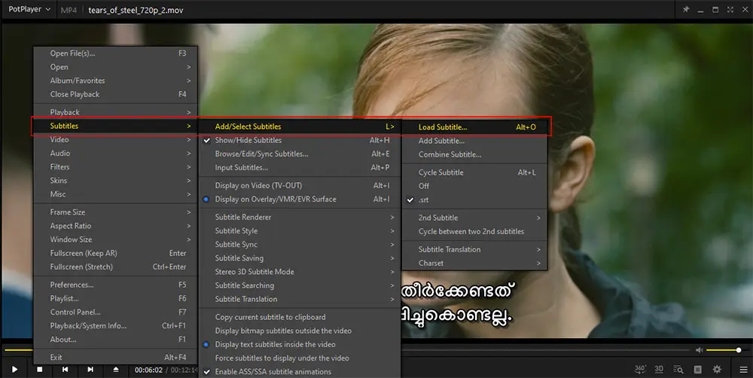Click the Play button in the control bar
This screenshot has width=753, height=378.
[x=14, y=370]
